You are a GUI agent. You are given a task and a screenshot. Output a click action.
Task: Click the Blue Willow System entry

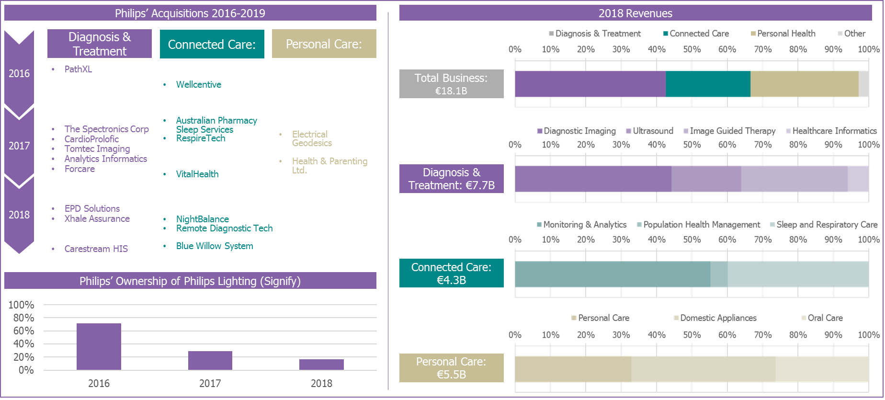pyautogui.click(x=215, y=246)
